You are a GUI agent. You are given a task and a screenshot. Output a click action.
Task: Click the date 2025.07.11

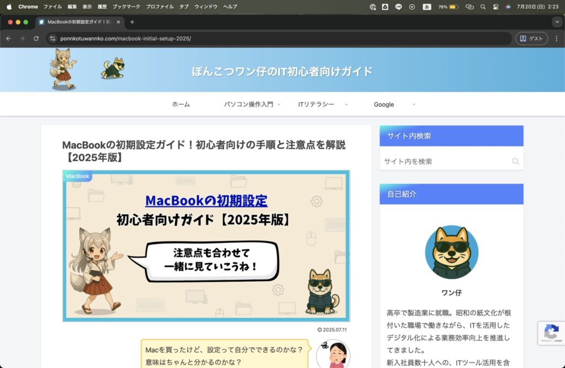tap(334, 330)
